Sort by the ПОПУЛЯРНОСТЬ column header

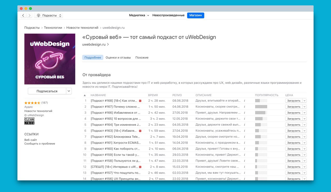267,95
